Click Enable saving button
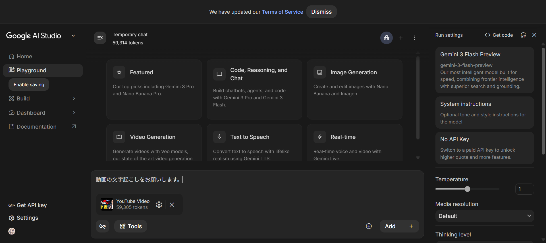 tap(29, 85)
